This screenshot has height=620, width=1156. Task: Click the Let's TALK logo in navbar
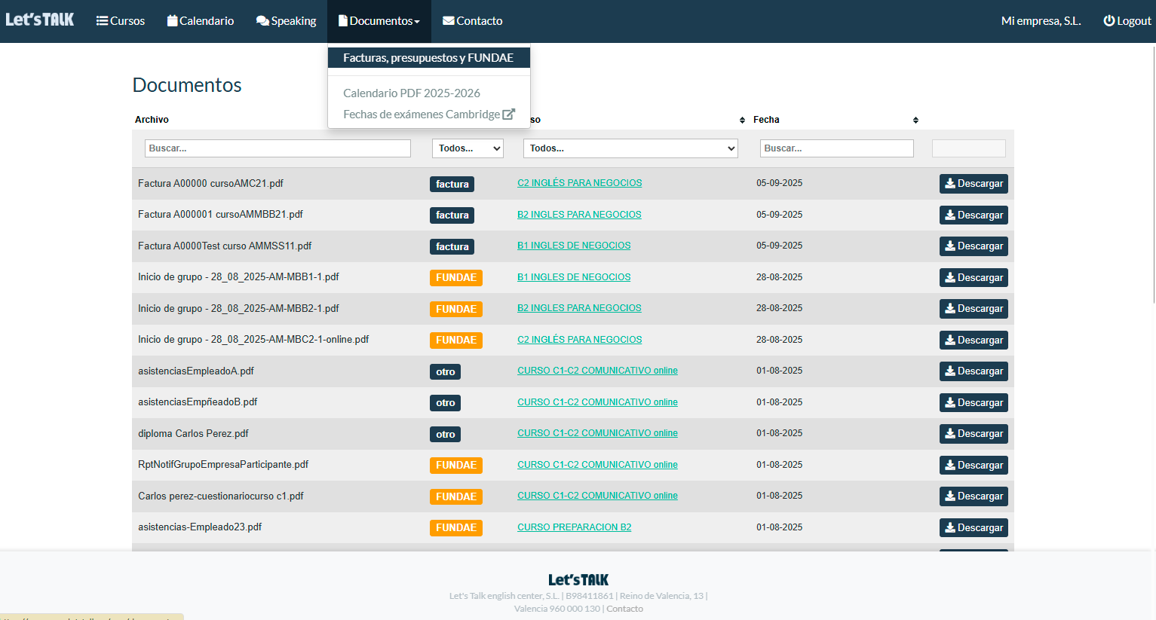click(40, 20)
